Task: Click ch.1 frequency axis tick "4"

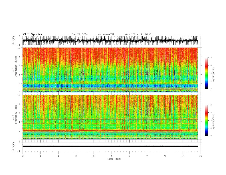Action: pos(20,75)
